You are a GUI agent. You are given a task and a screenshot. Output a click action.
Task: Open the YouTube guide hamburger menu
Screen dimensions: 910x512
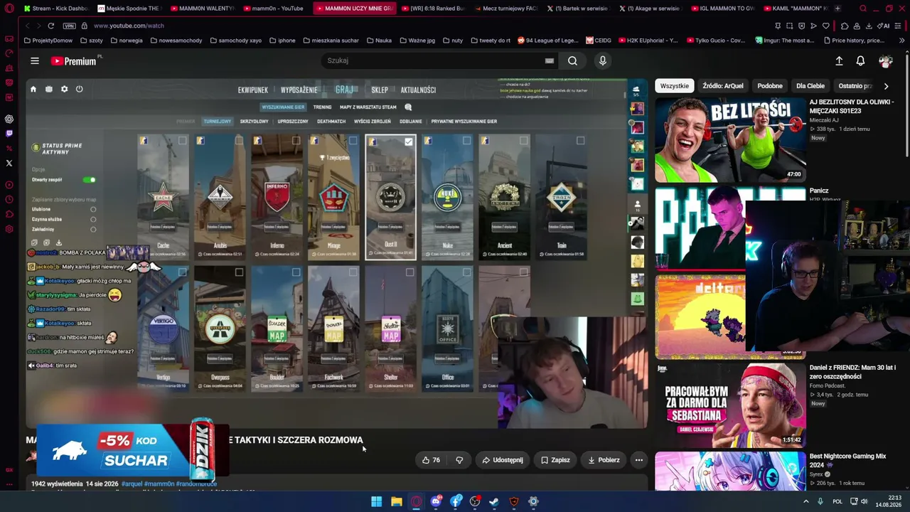34,61
